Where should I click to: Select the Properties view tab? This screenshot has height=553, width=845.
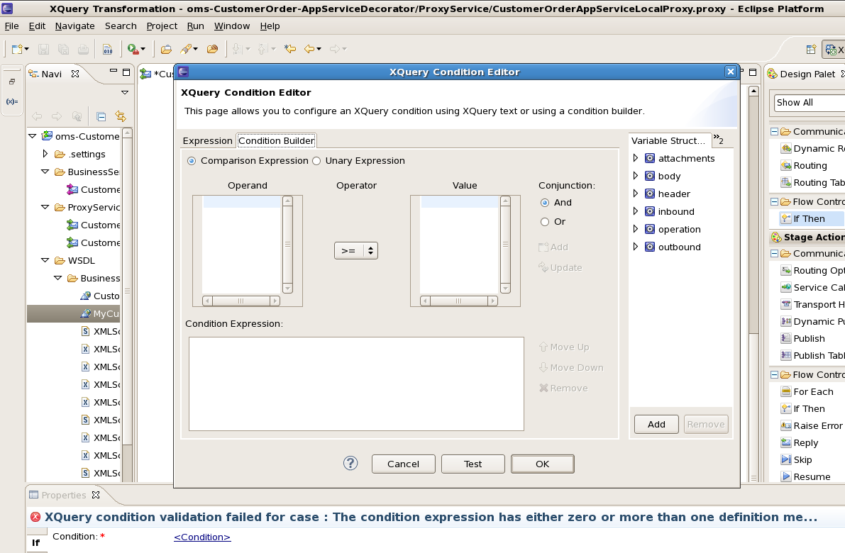coord(64,495)
